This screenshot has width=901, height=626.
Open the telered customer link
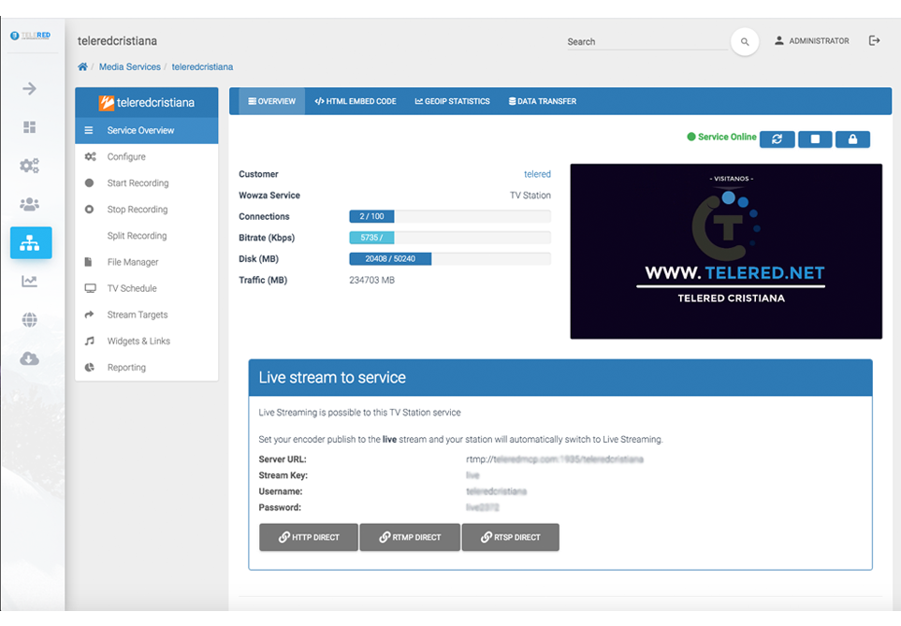click(x=537, y=174)
